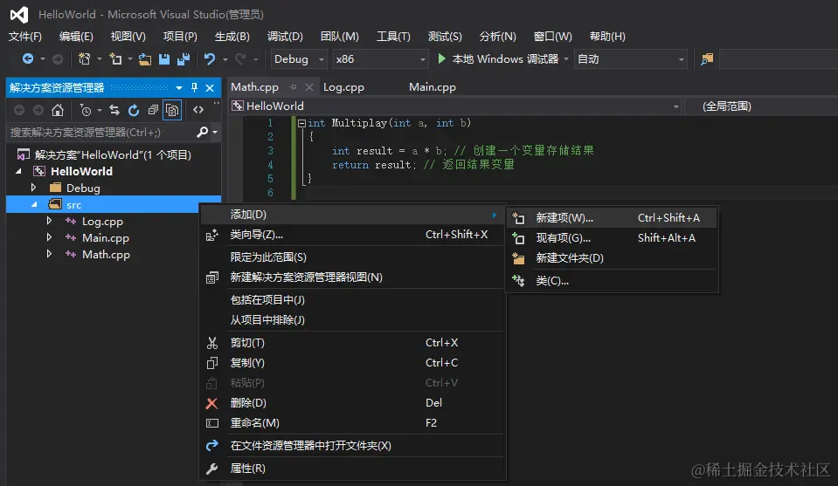Switch to the Log.cpp editor tab
838x486 pixels.
(x=343, y=87)
